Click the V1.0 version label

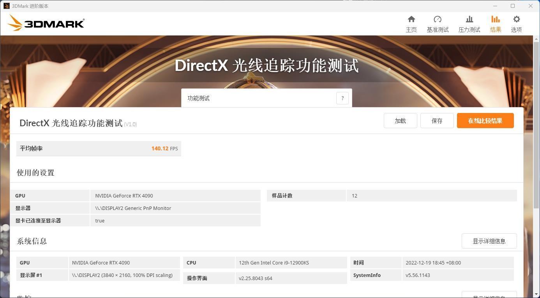pyautogui.click(x=130, y=124)
